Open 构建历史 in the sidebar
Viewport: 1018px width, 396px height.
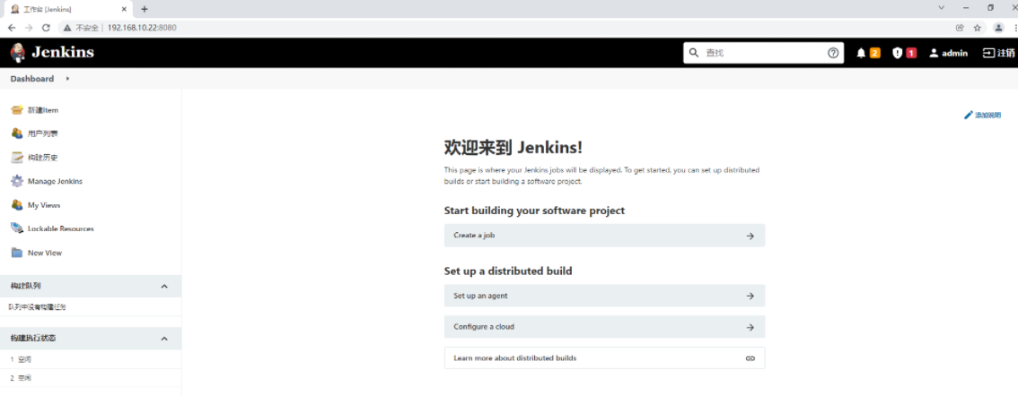[43, 158]
